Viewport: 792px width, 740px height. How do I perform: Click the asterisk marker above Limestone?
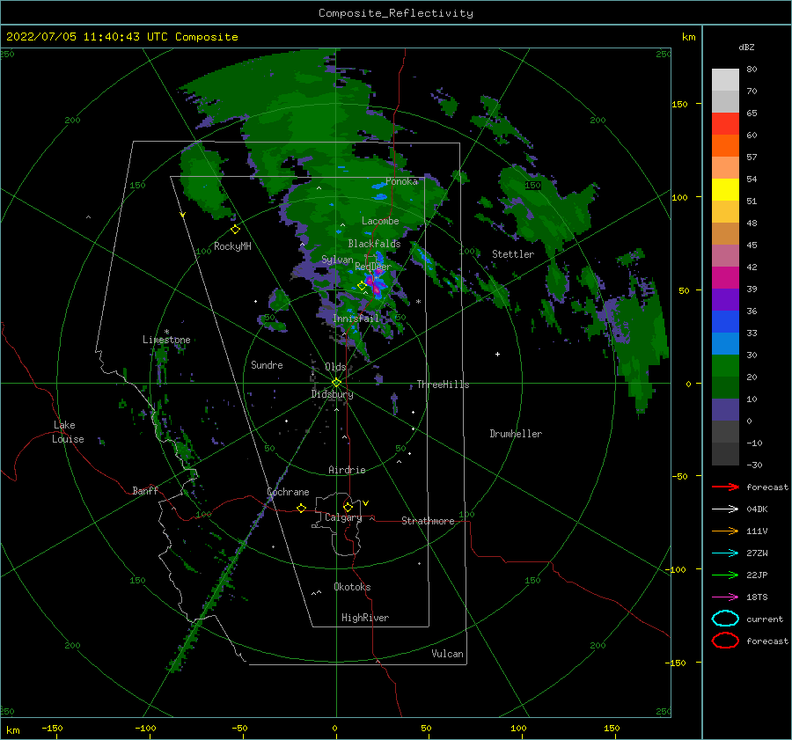tap(166, 332)
